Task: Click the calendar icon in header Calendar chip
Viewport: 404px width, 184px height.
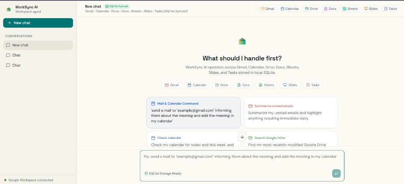Action: [x=282, y=9]
